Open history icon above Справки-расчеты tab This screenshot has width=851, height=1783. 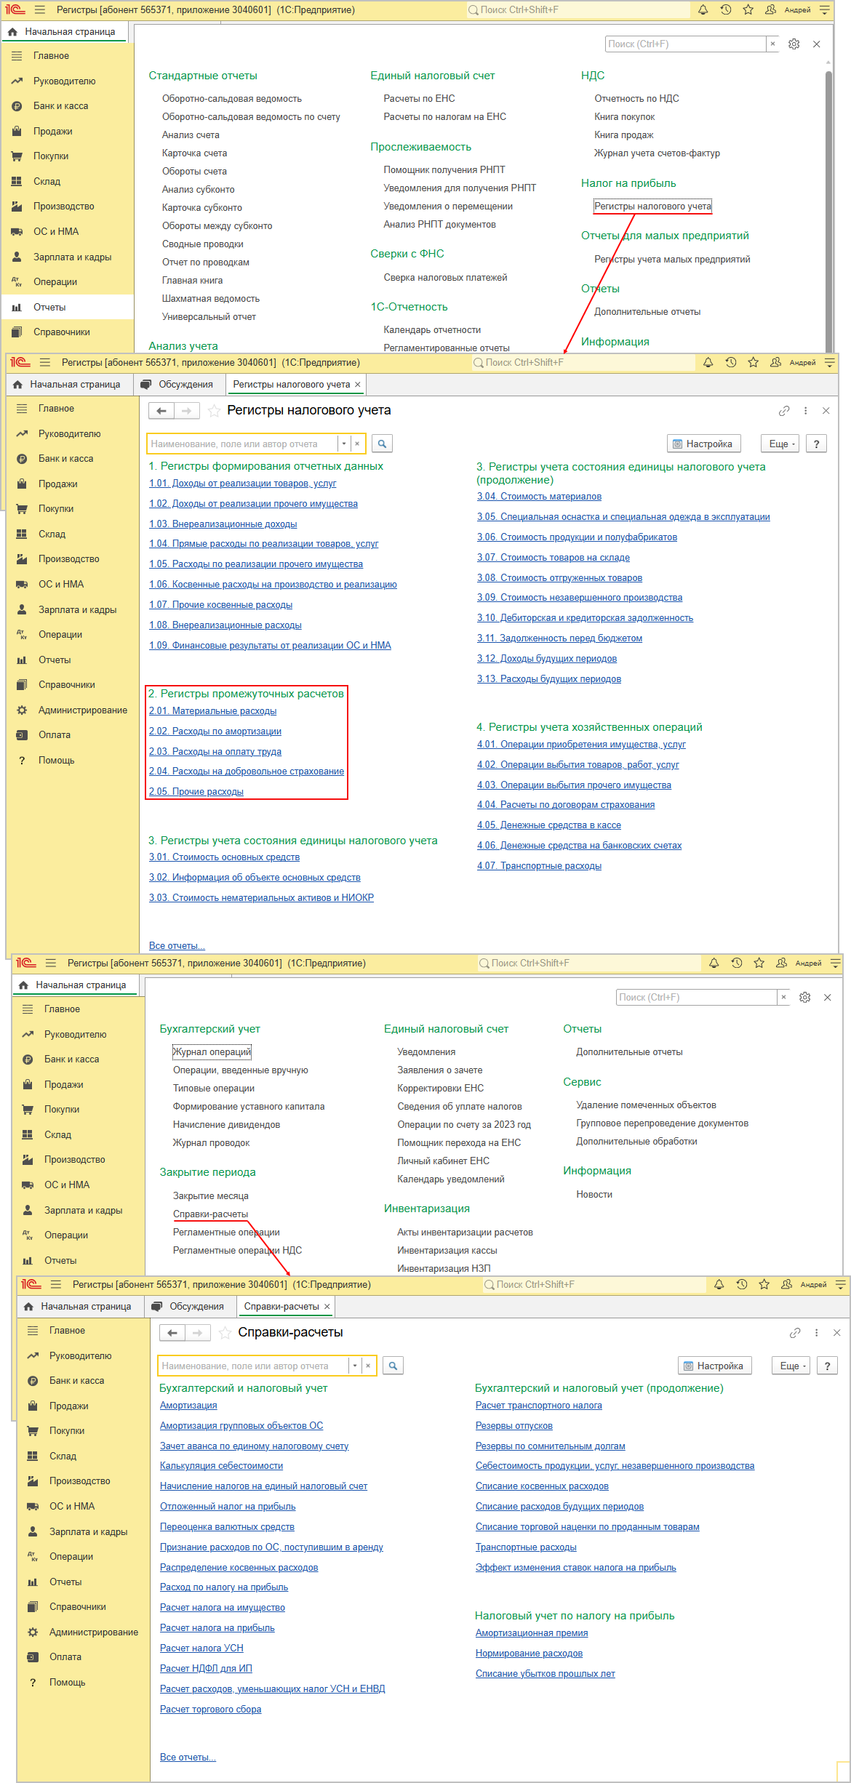pyautogui.click(x=741, y=1284)
